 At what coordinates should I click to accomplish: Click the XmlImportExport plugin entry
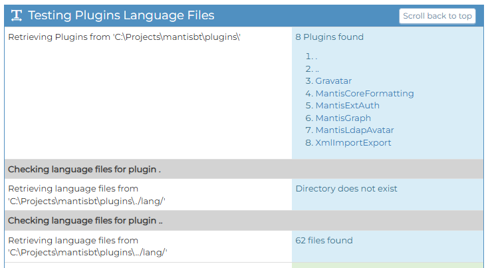click(x=353, y=143)
